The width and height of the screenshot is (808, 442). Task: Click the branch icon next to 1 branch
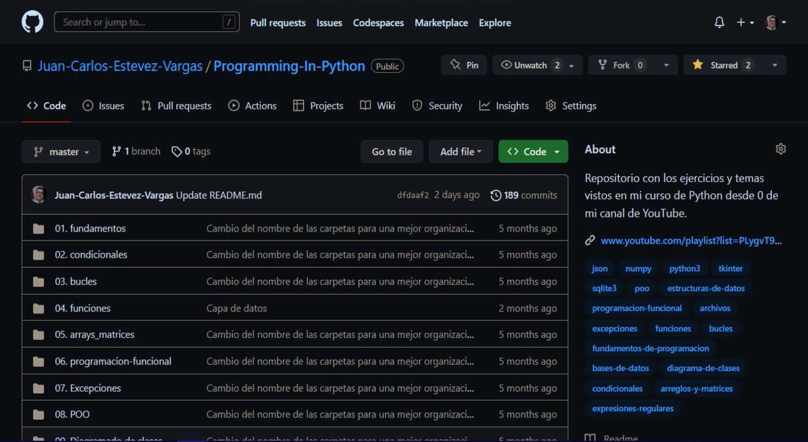point(116,151)
